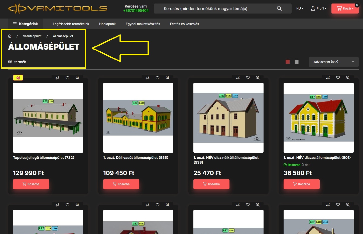Quick view HÉV dísz nélküli állomásépület

[x=258, y=78]
